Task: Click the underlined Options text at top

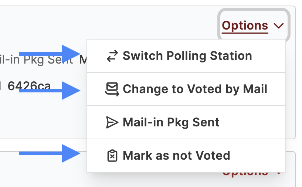Action: [245, 25]
